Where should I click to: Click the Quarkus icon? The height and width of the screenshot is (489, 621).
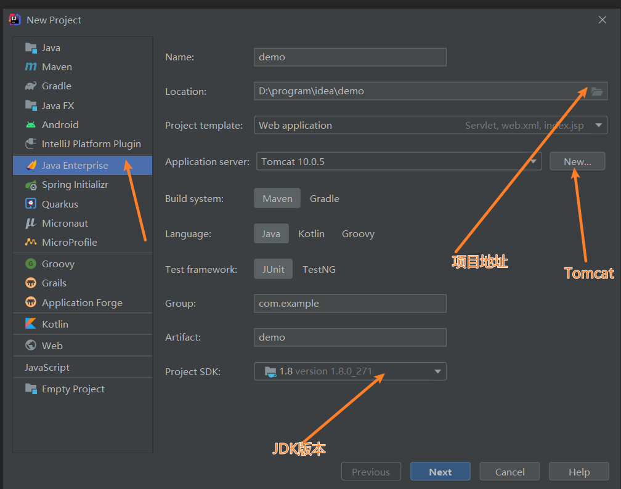(31, 204)
